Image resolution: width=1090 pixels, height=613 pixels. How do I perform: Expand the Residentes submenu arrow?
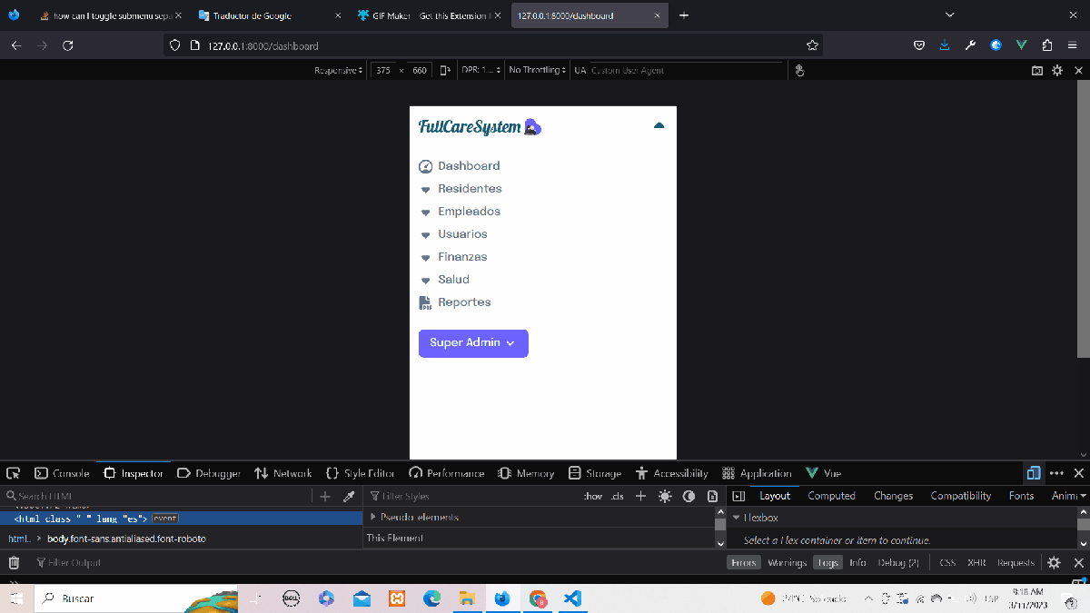[x=425, y=190]
